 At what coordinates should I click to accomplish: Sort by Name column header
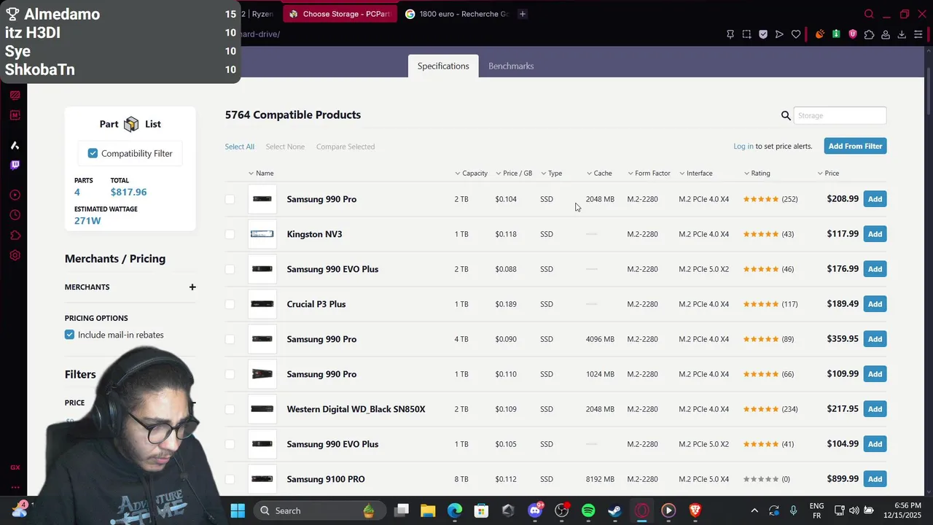(261, 174)
